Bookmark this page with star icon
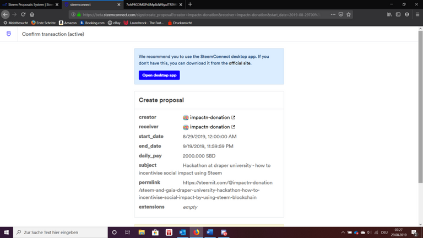423x238 pixels. [349, 14]
